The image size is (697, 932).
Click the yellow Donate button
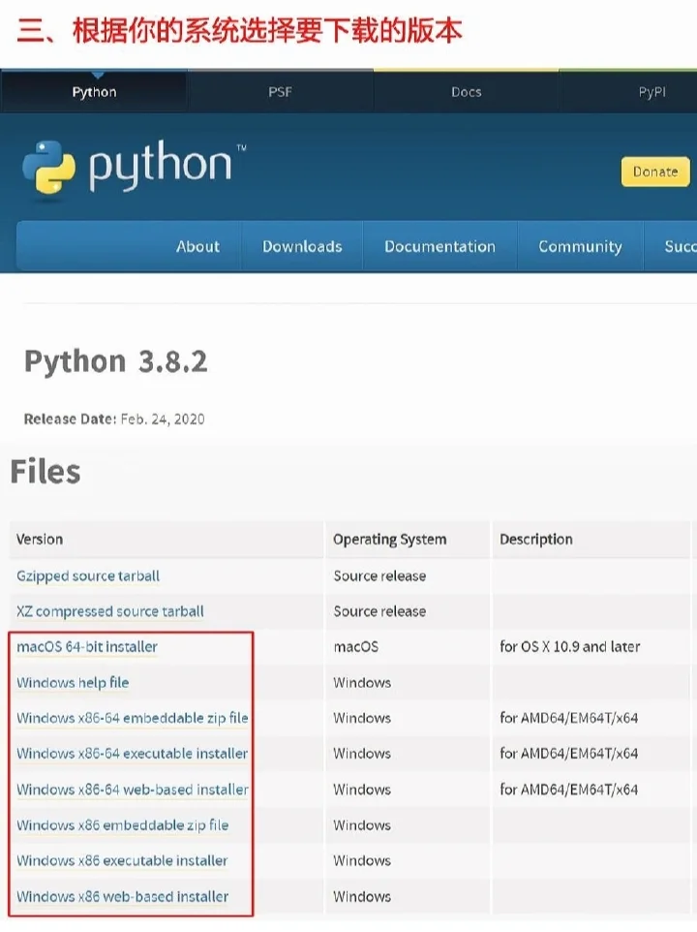655,171
